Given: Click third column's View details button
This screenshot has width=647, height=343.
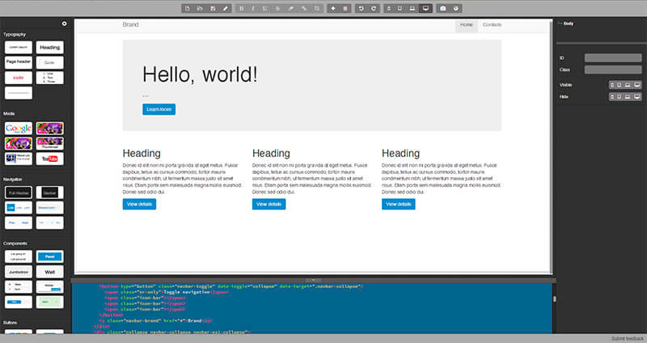Looking at the screenshot, I should pos(398,205).
